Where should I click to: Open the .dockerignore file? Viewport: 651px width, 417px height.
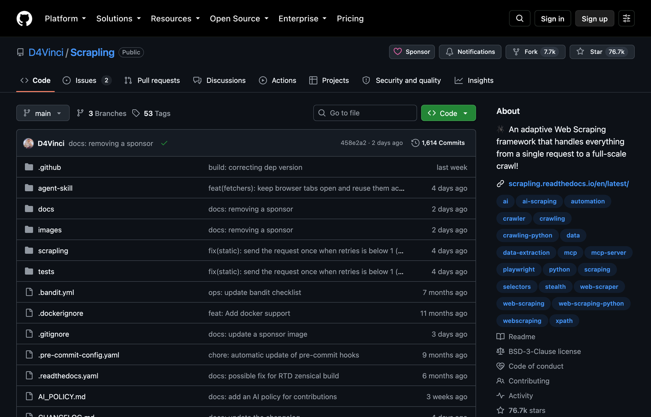[61, 313]
